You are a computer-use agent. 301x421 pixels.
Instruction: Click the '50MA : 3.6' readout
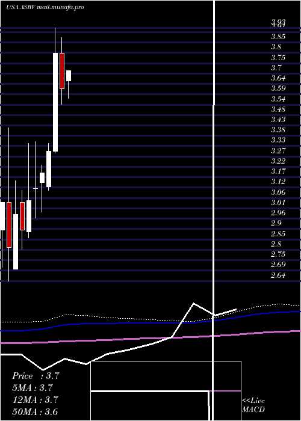coord(35,412)
